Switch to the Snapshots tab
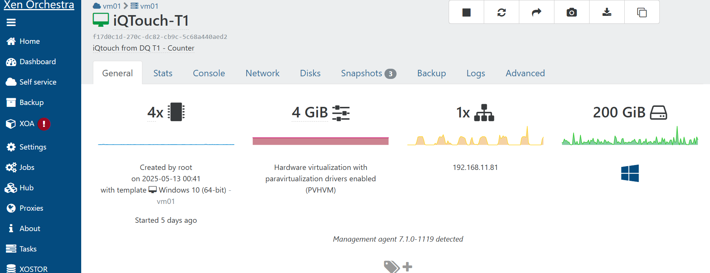Screen dimensions: 710x273 [x=369, y=73]
